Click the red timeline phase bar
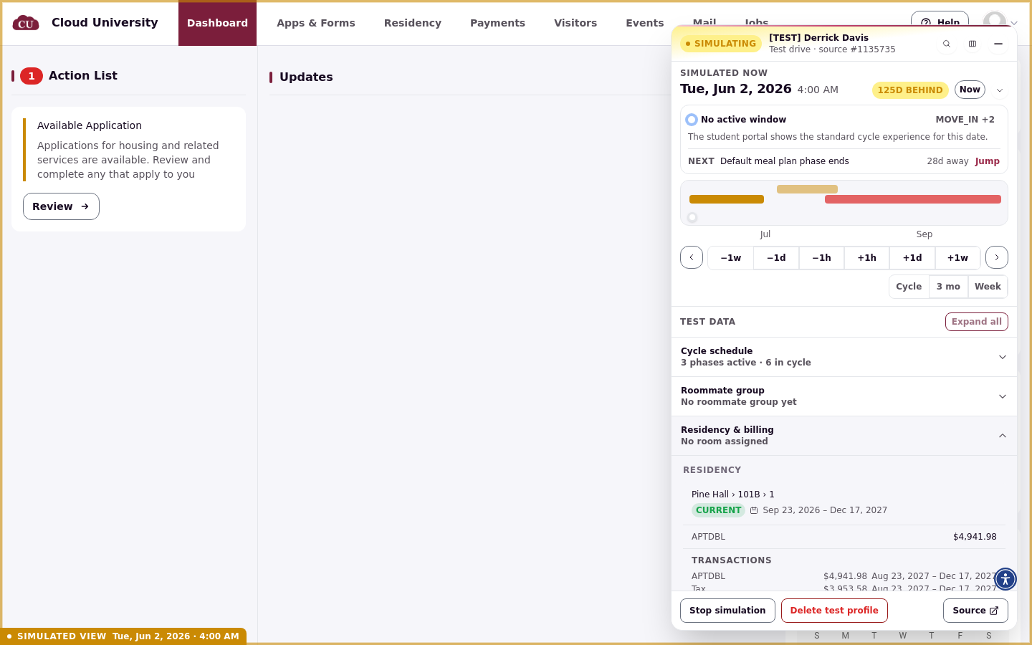1032x645 pixels. pos(913,199)
